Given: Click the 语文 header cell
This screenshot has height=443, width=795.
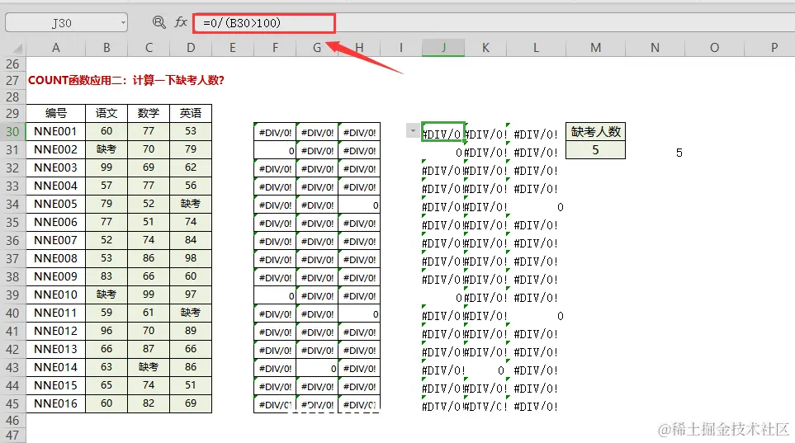Looking at the screenshot, I should [x=106, y=113].
